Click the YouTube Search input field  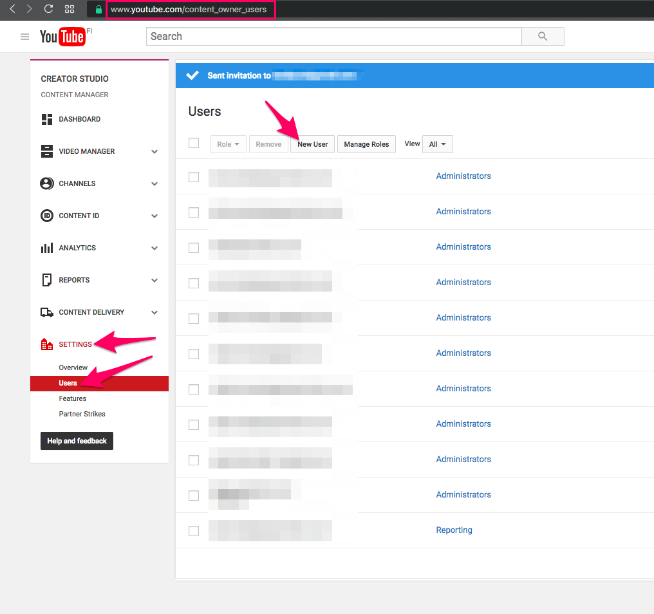333,36
